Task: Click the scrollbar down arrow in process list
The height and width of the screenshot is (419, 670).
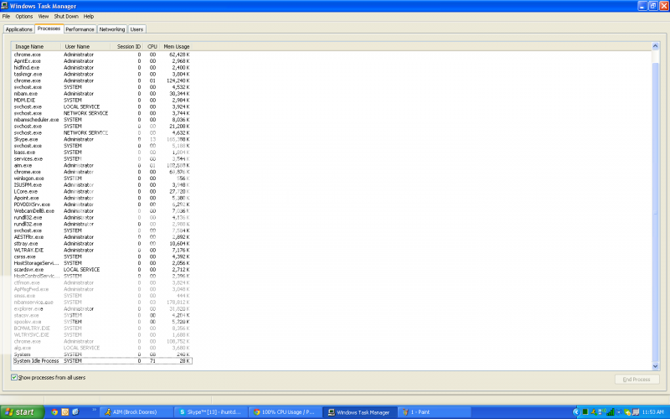Action: pos(655,366)
